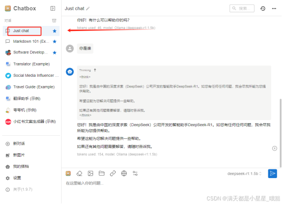
Task: Click the Twitter bird Social Media icon
Action: [x=8, y=75]
